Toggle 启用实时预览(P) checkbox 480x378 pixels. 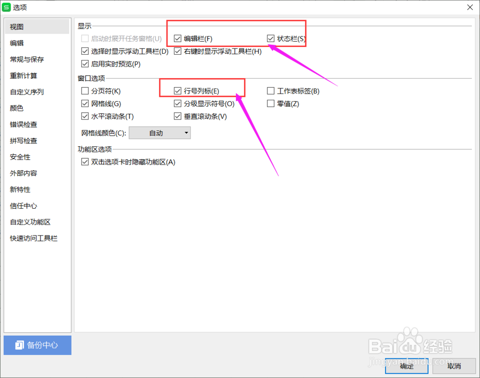85,64
